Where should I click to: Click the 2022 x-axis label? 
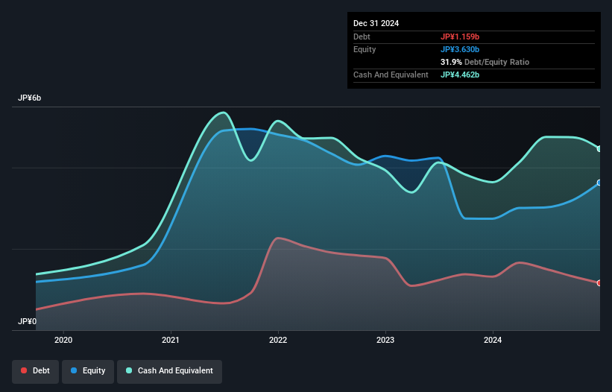point(278,340)
